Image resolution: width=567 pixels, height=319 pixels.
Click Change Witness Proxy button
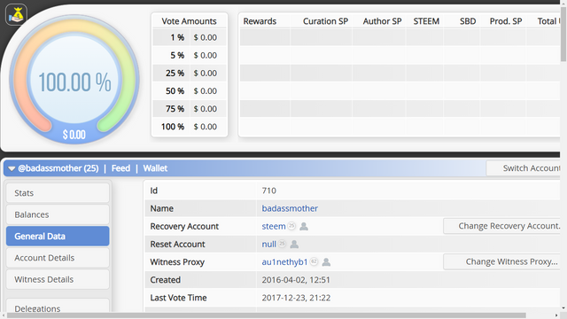(x=502, y=261)
